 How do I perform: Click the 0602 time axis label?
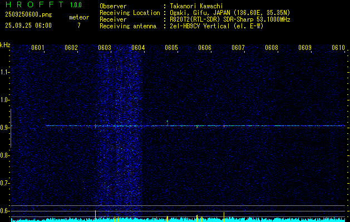[x=71, y=48]
